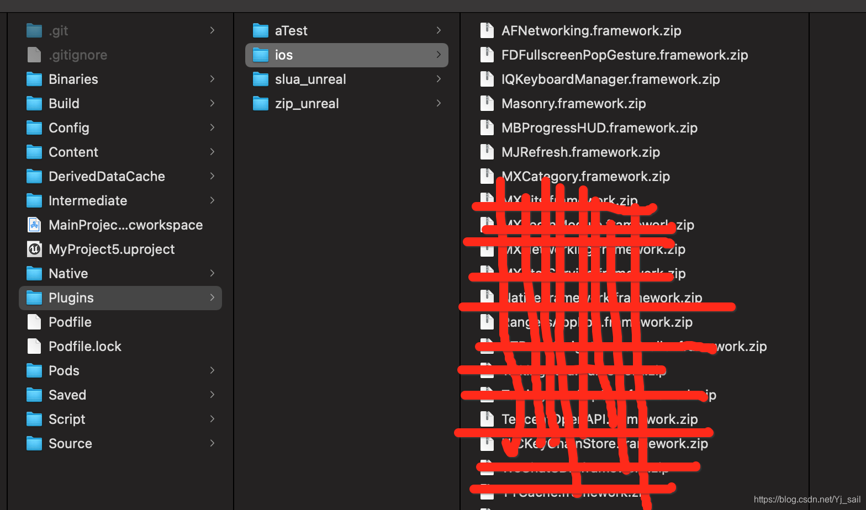This screenshot has height=510, width=866.
Task: Expand the .git folder chevron
Action: tap(212, 30)
